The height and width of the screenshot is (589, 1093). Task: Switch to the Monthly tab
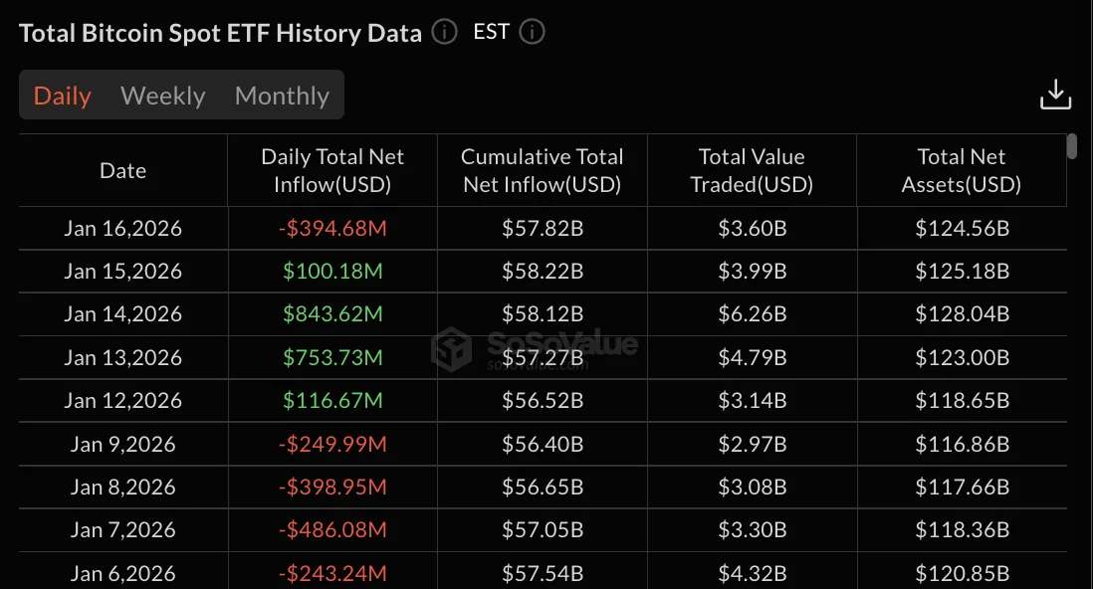pyautogui.click(x=282, y=96)
